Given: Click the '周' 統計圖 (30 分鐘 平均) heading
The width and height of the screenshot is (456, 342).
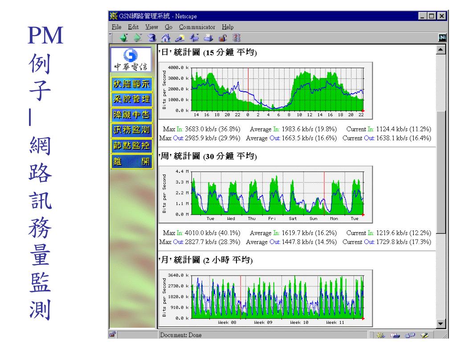Looking at the screenshot, I should [208, 156].
